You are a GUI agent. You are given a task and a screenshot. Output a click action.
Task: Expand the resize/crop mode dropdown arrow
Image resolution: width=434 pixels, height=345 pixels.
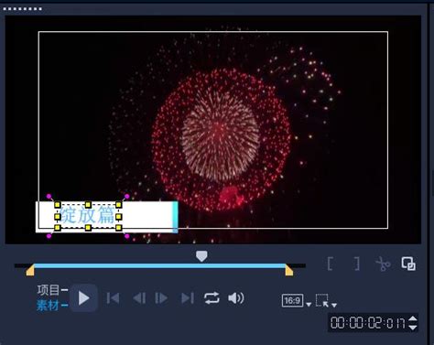[x=334, y=305]
